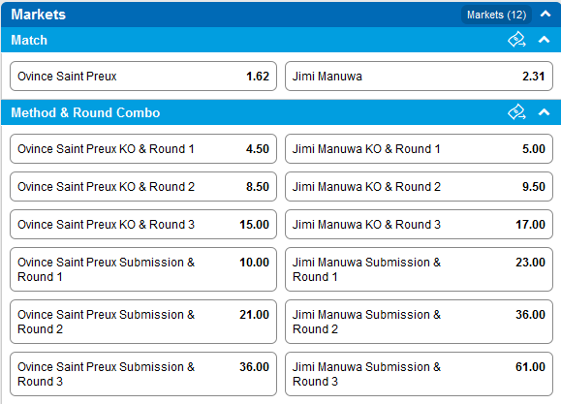Viewport: 561px width, 404px height.
Task: Click the cash out icon in Match header
Action: tap(516, 40)
